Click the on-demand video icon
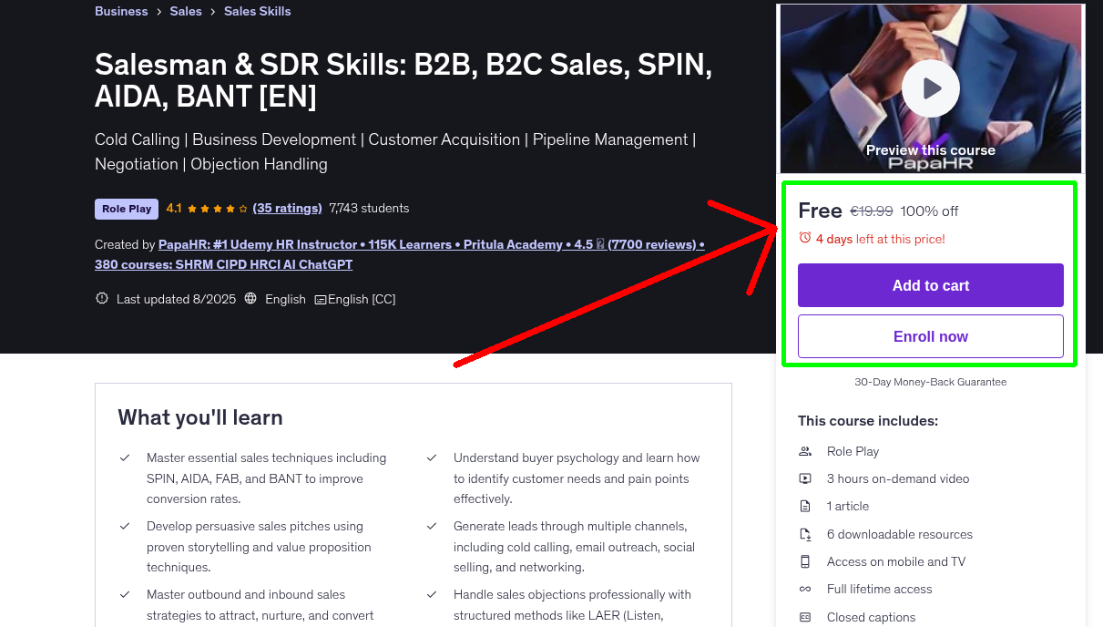The image size is (1103, 627). (805, 478)
